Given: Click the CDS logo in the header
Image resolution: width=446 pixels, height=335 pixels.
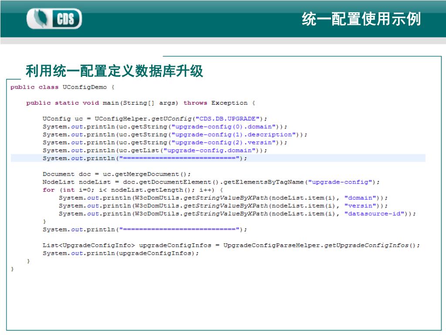Looking at the screenshot, I should coord(54,18).
